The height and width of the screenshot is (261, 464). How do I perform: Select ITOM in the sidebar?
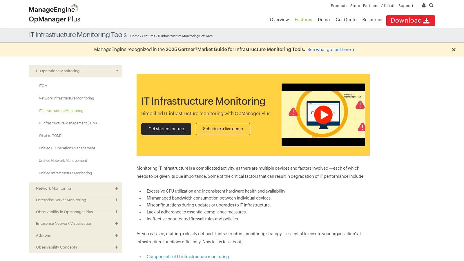43,86
